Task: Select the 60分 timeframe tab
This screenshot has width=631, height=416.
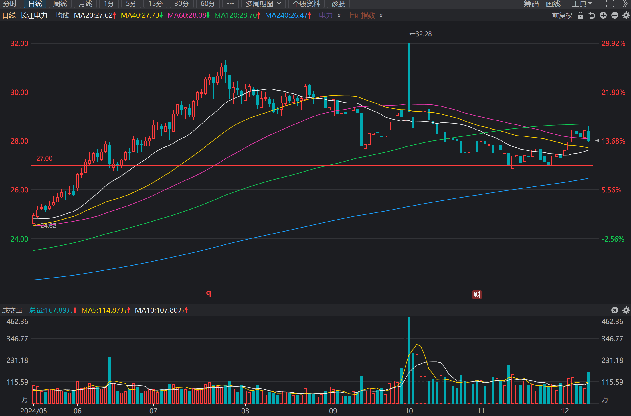Action: click(208, 4)
